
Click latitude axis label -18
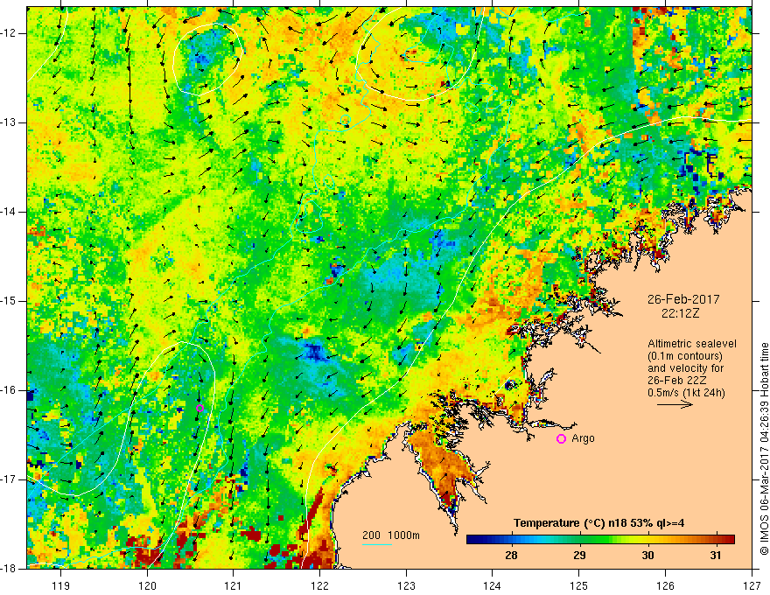(10, 569)
